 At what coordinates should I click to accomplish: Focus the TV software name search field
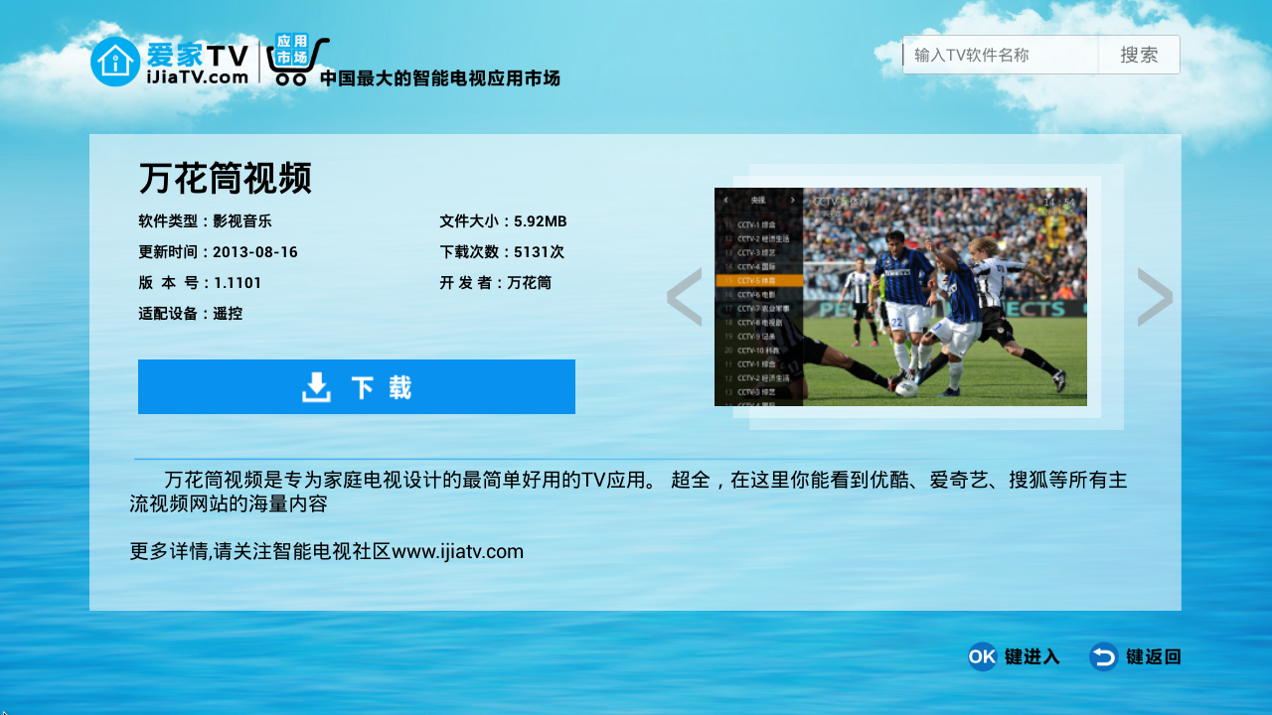[x=1000, y=56]
